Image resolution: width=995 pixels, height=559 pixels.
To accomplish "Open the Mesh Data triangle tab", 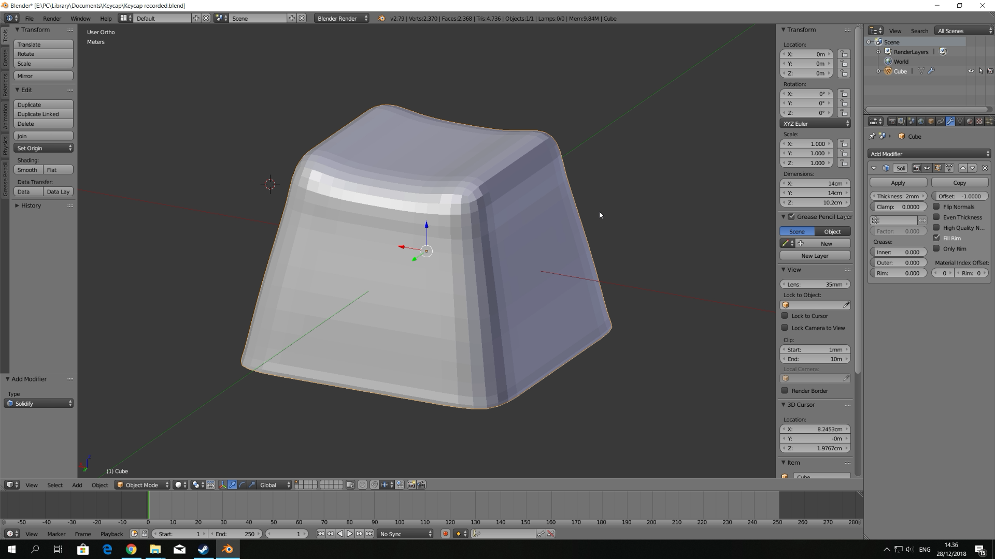I will point(960,121).
